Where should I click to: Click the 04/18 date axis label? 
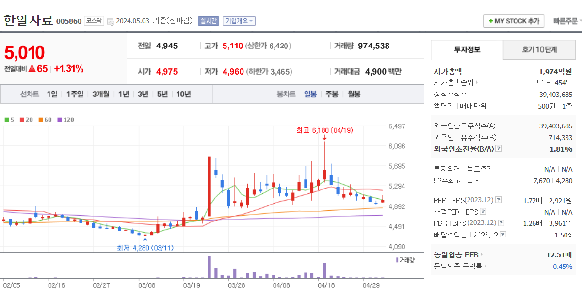point(326,286)
